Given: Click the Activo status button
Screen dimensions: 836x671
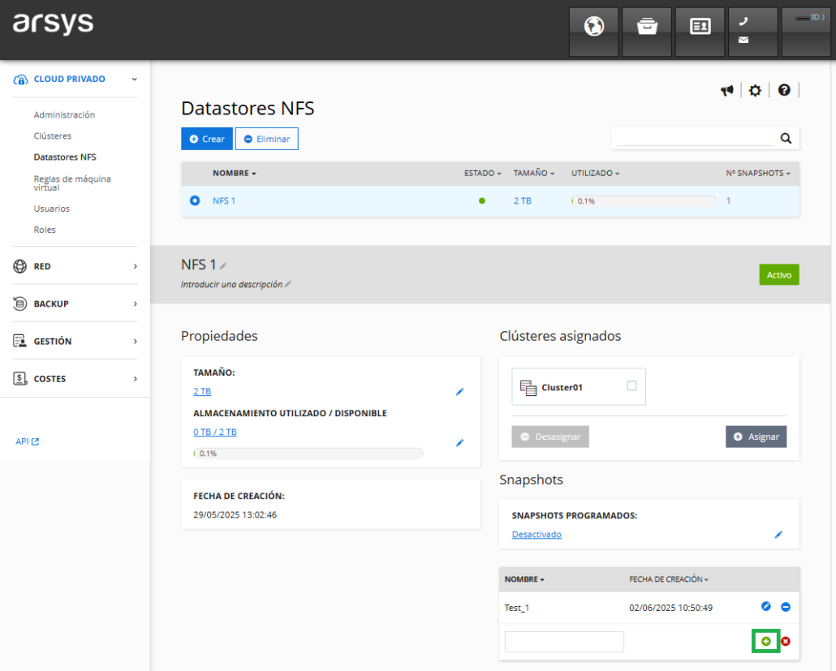Looking at the screenshot, I should click(779, 274).
